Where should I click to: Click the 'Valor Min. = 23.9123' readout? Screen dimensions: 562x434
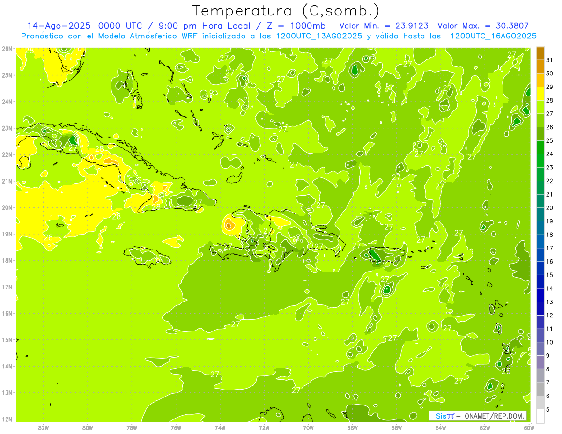point(384,26)
